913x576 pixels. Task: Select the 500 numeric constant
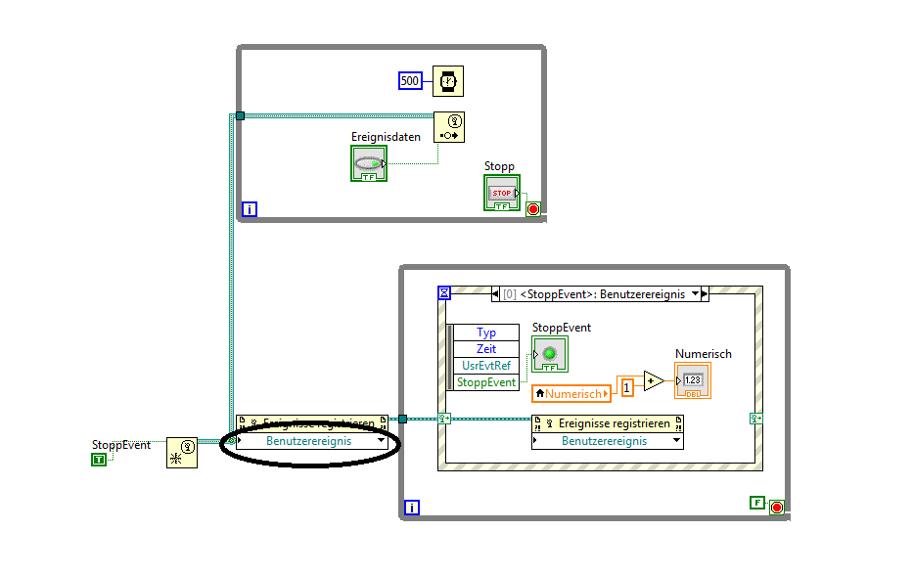point(410,81)
